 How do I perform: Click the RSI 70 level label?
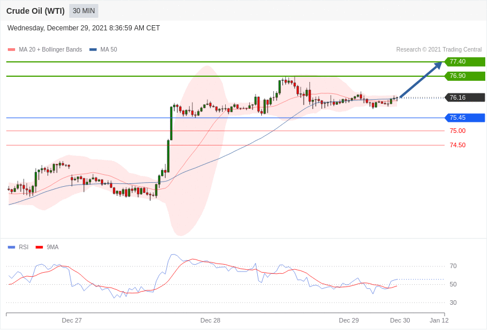pyautogui.click(x=453, y=266)
